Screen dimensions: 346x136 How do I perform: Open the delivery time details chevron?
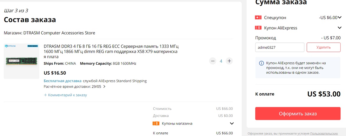click(x=104, y=87)
